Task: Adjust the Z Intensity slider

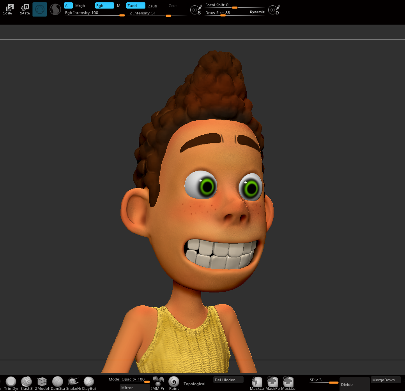Action: pyautogui.click(x=158, y=13)
